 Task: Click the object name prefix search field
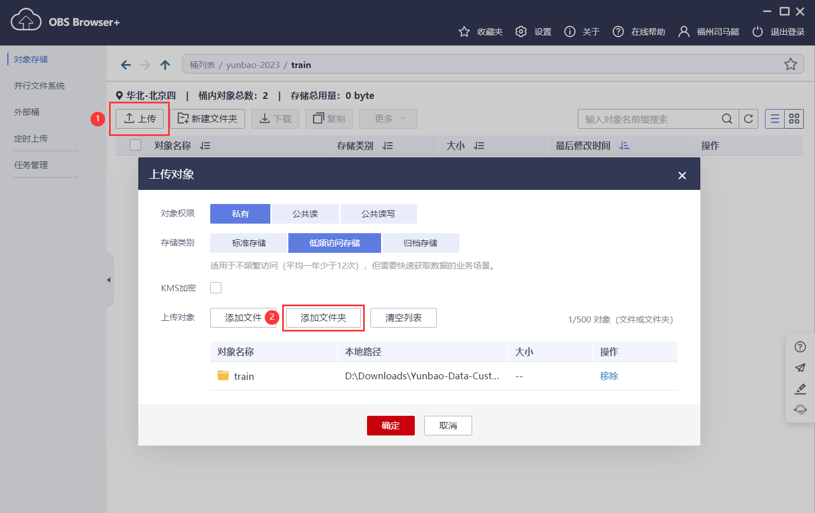click(646, 119)
